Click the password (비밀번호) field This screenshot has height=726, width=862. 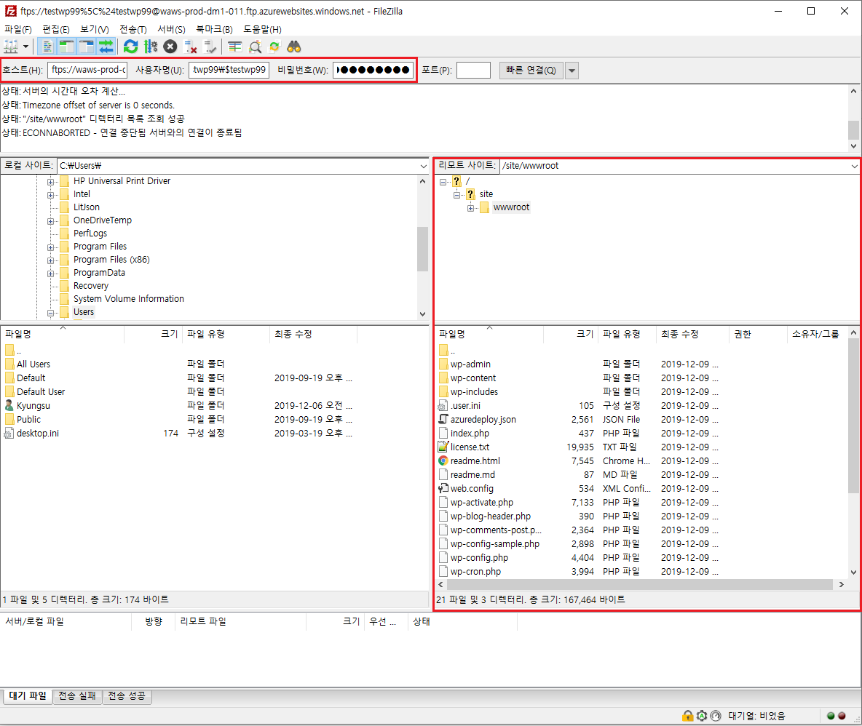pos(373,70)
